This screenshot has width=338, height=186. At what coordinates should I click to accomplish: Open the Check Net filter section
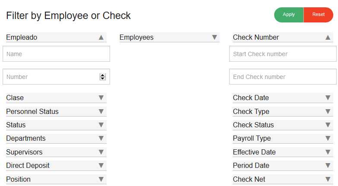(x=328, y=179)
